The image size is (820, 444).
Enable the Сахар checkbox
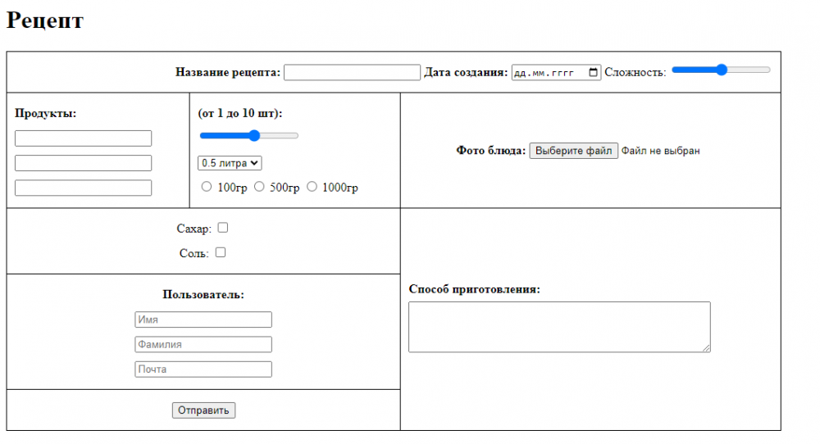(222, 228)
